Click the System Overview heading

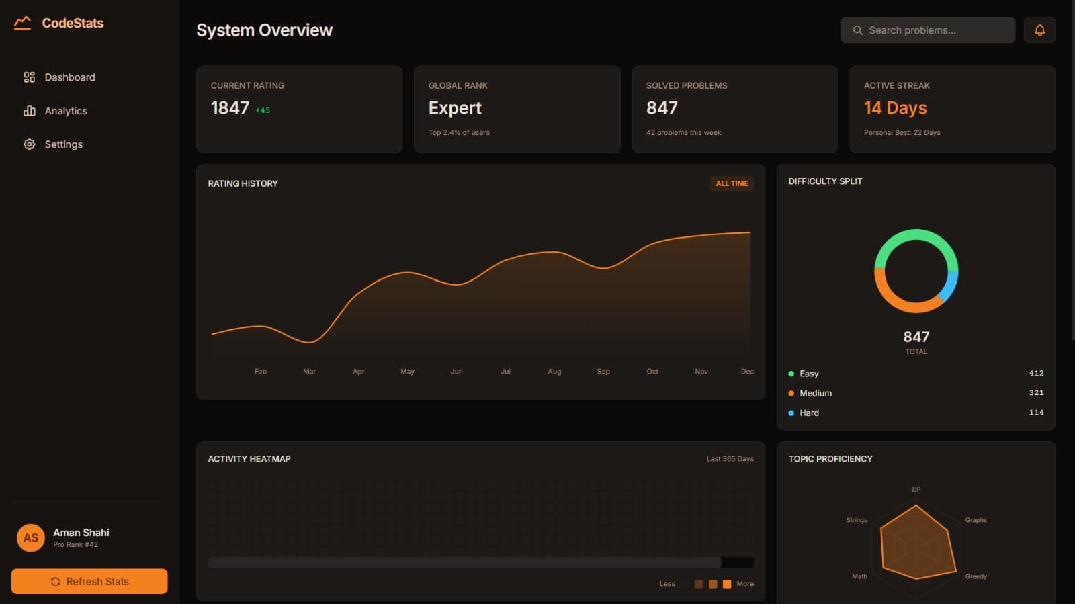[264, 30]
